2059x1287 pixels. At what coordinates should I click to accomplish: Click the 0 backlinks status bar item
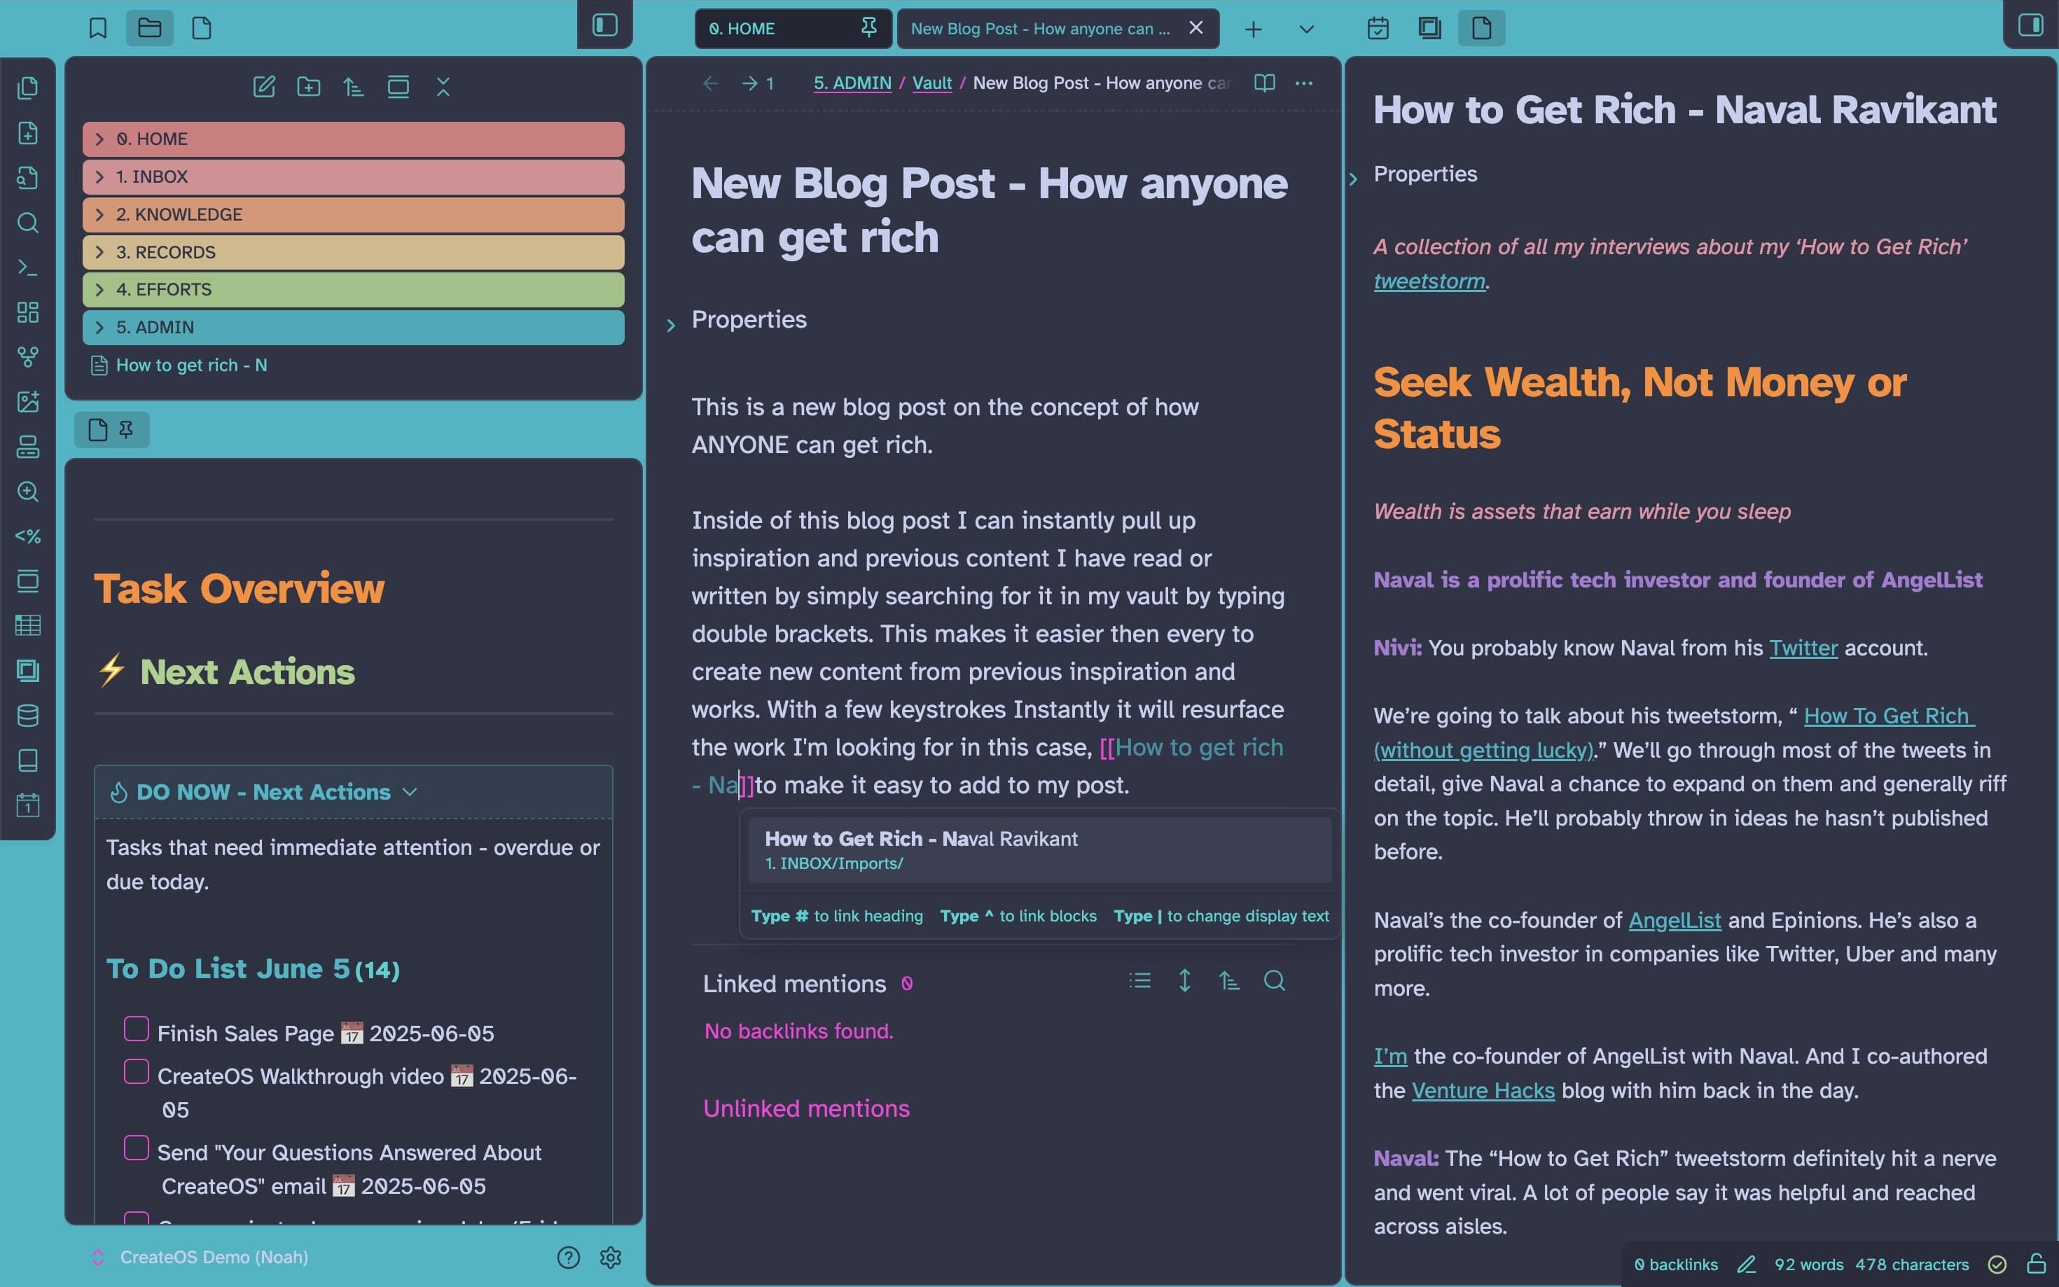point(1676,1264)
